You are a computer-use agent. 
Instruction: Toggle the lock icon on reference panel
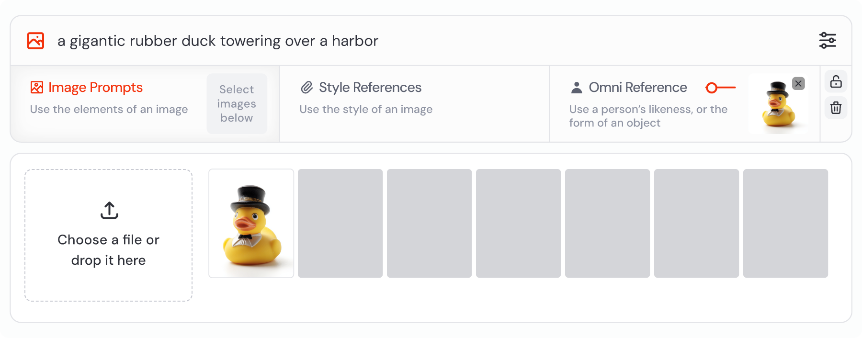[x=836, y=81]
